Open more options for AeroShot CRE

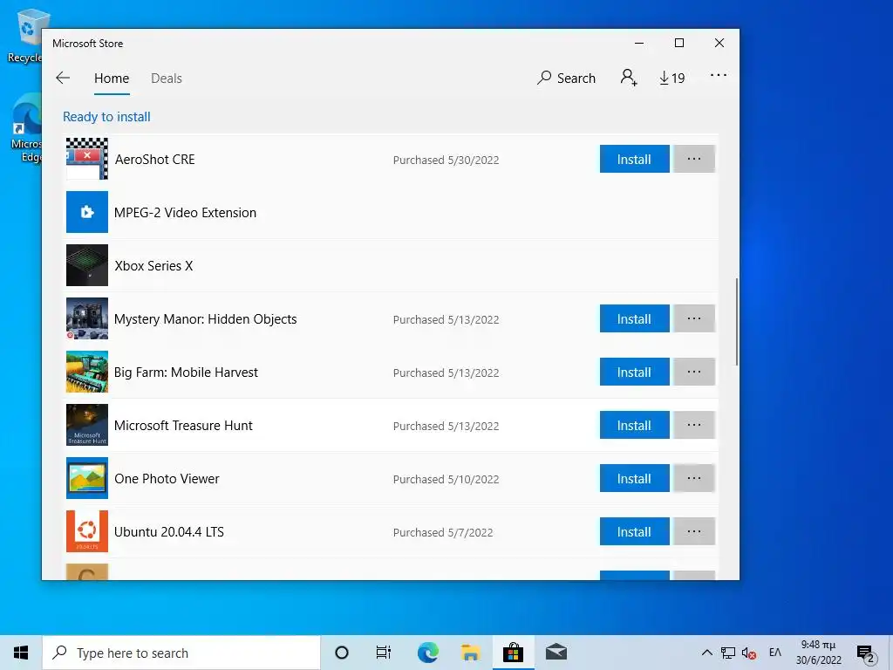pos(693,159)
